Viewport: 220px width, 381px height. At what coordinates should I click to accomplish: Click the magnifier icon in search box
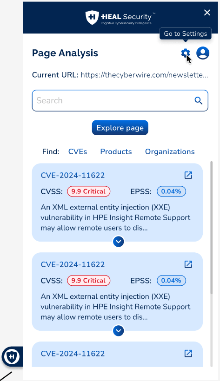click(x=199, y=101)
